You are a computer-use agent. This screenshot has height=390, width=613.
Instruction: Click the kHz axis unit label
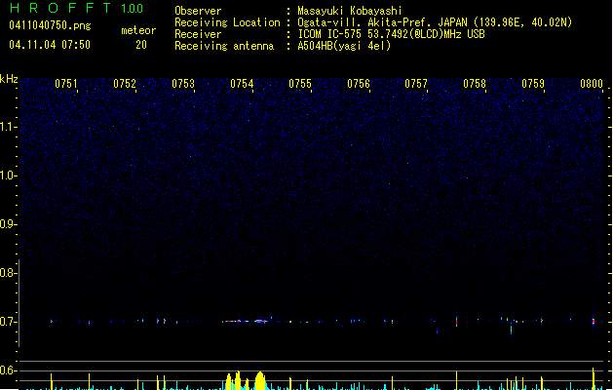[x=9, y=79]
